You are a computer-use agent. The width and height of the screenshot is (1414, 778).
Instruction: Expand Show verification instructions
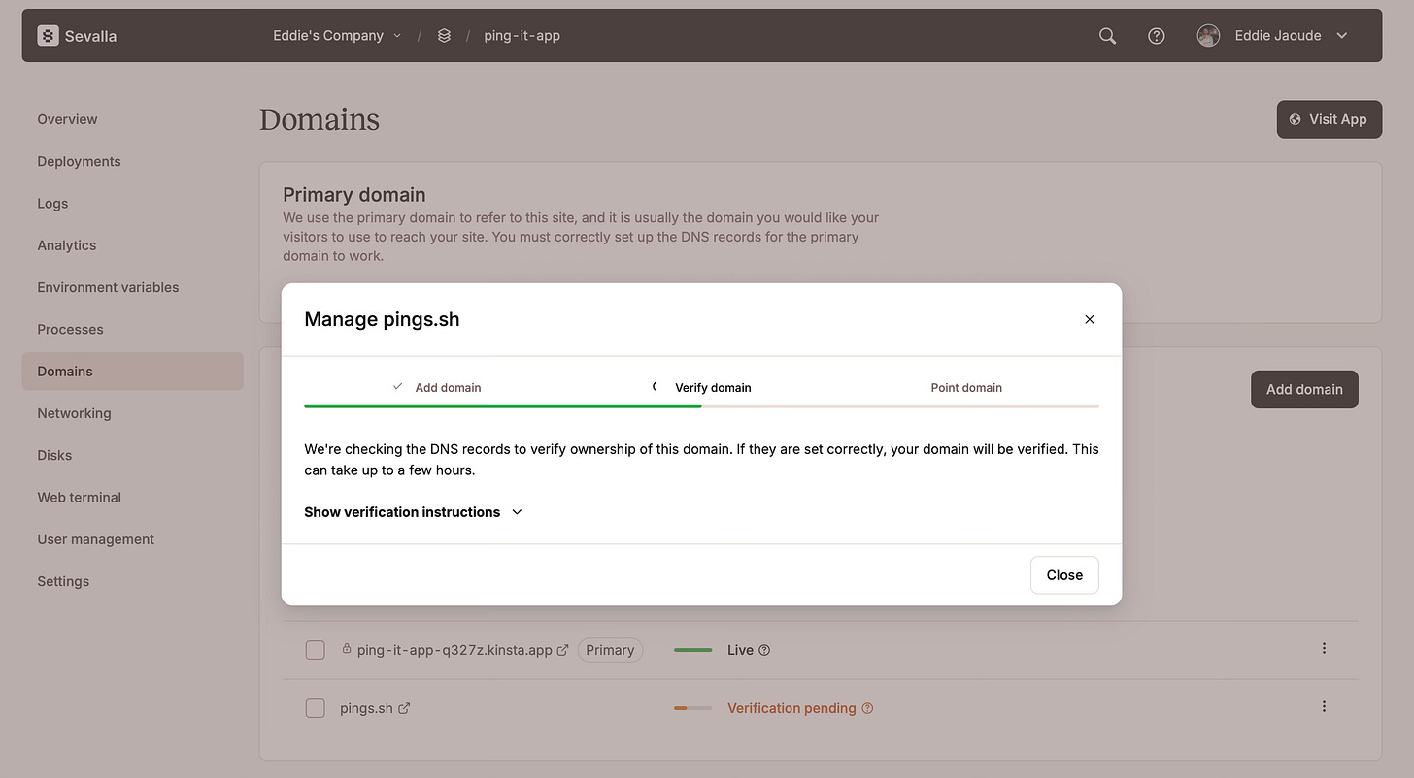tap(414, 512)
